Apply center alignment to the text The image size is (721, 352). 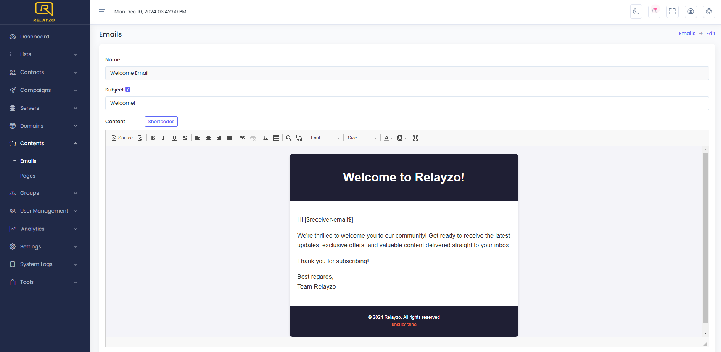(208, 138)
